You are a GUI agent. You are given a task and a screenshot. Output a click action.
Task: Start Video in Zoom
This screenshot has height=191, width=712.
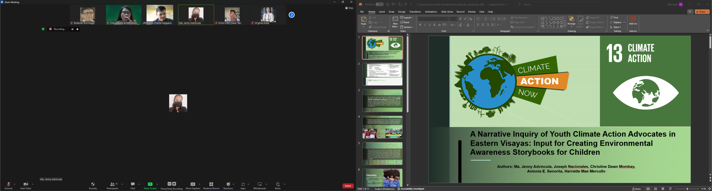click(x=26, y=186)
